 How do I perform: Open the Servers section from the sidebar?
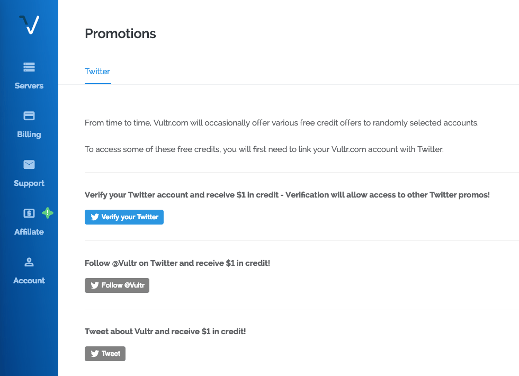coord(29,85)
